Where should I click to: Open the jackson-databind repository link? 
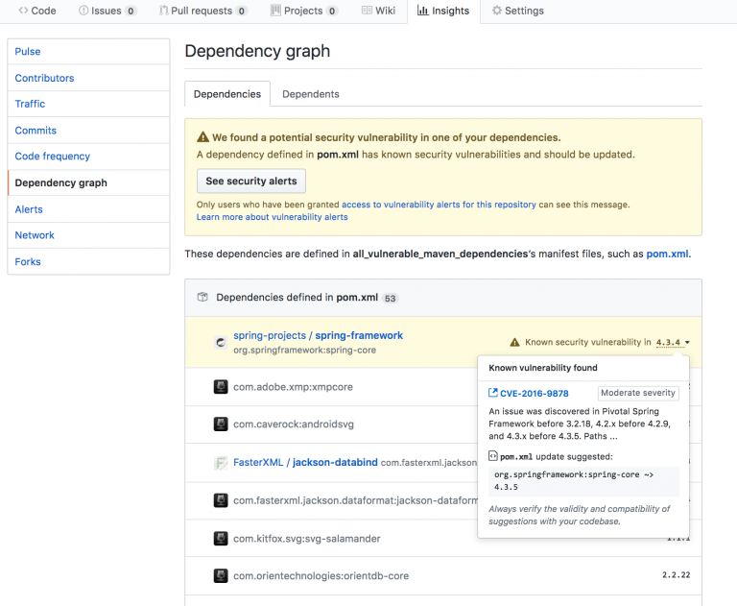335,462
